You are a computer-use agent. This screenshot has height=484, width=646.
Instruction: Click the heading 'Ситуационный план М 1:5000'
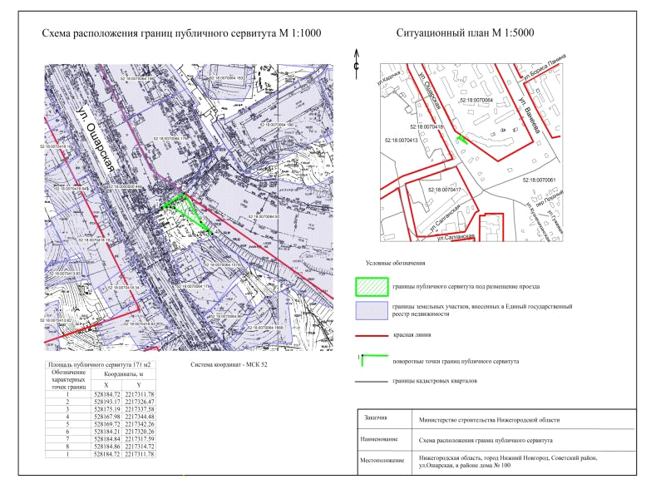[465, 33]
